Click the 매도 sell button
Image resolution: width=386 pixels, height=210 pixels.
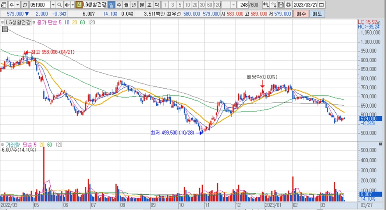pos(317,14)
